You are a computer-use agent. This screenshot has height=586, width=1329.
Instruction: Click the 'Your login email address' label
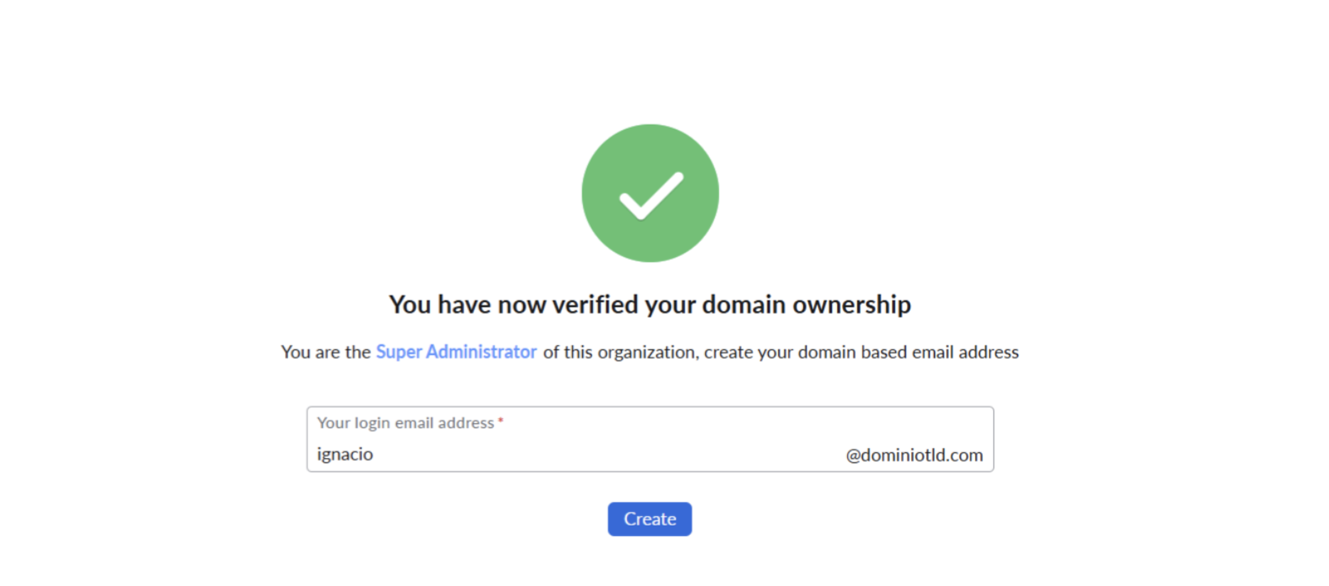pyautogui.click(x=405, y=422)
